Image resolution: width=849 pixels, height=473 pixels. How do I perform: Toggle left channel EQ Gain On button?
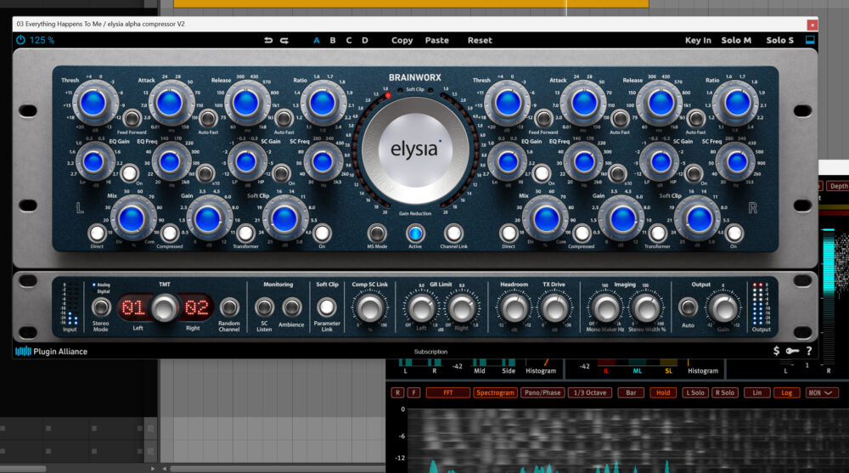click(x=129, y=173)
